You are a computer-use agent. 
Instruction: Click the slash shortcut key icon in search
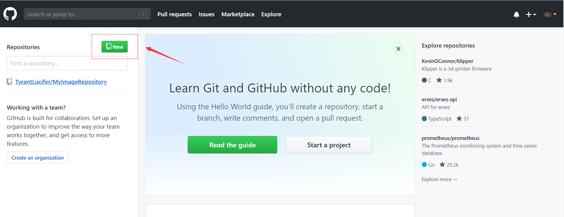[x=143, y=14]
